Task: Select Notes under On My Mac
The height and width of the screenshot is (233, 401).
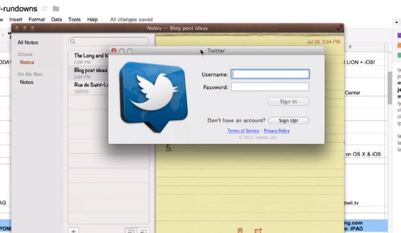Action: (x=27, y=82)
